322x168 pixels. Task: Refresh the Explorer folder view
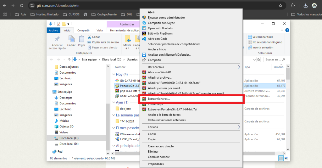tap(259, 60)
